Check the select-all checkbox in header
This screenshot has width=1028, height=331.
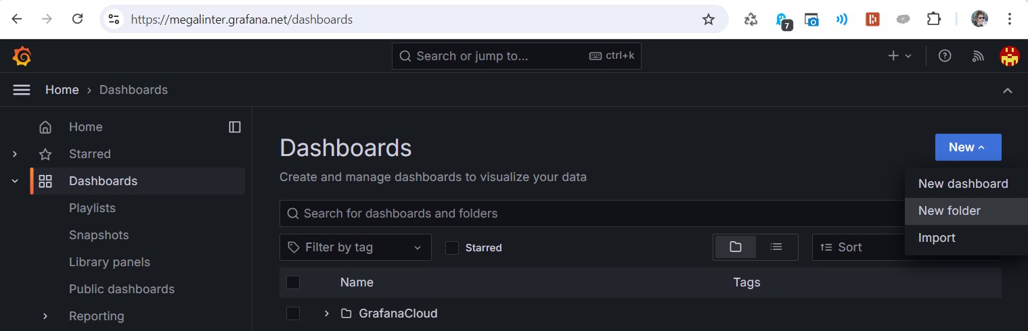(x=293, y=282)
